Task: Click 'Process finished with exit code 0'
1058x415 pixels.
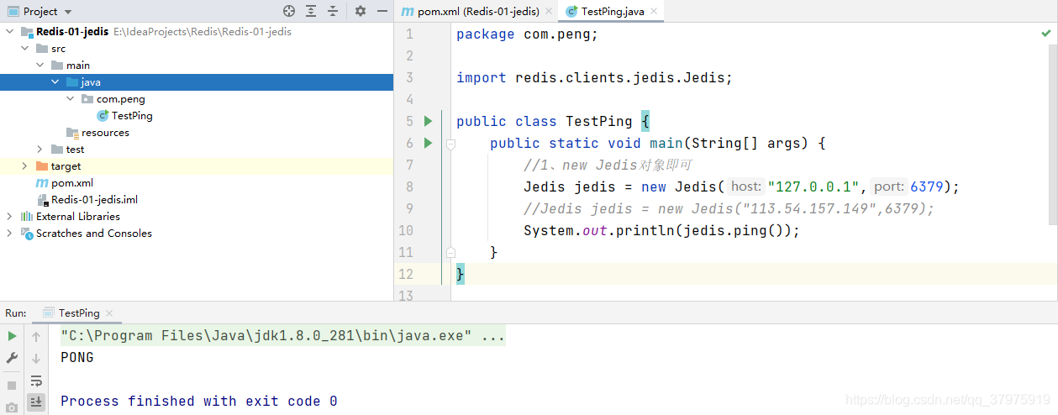Action: point(199,402)
